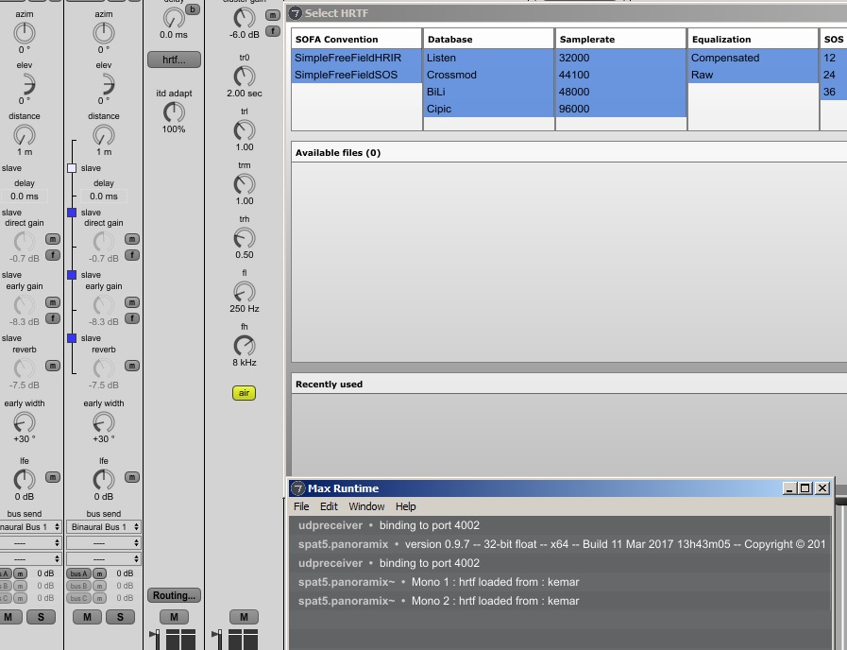Select SimpleFreeFieldHRIR in SOFA Convention list
Image resolution: width=847 pixels, height=650 pixels.
357,58
